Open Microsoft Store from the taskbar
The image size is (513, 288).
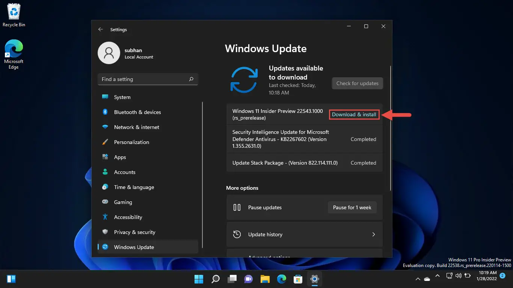coord(298,279)
